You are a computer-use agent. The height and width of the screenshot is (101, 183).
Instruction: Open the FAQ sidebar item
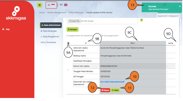[x=8, y=29]
